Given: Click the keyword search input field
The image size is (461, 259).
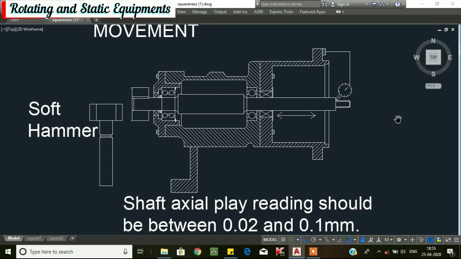Looking at the screenshot, I should tap(290, 4).
